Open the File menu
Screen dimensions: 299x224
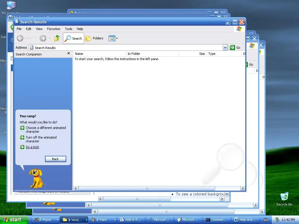click(x=19, y=29)
